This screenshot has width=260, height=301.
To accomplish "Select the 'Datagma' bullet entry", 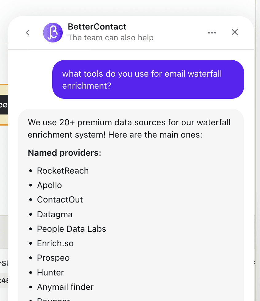I will point(55,214).
